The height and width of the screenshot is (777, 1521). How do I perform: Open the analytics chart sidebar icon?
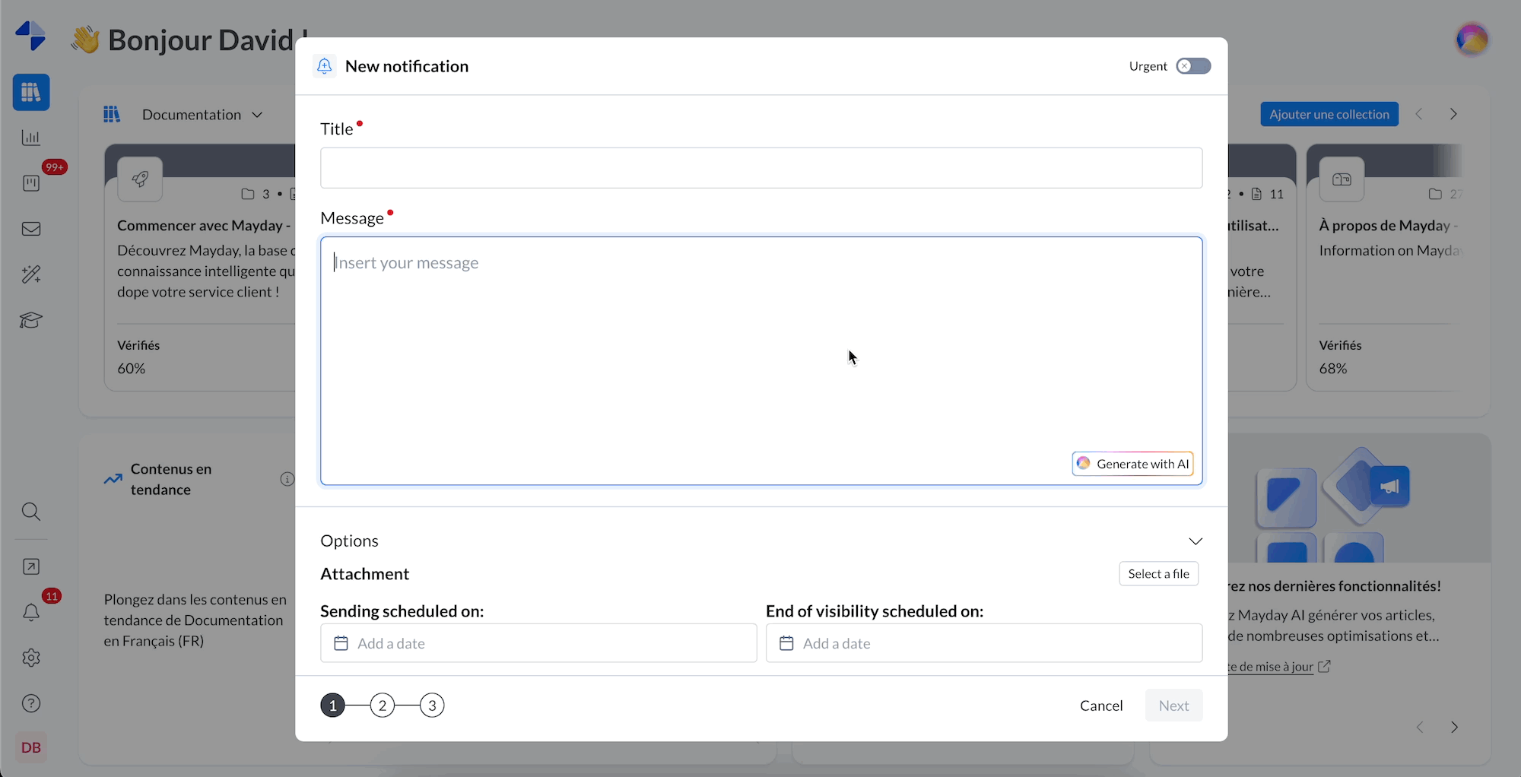coord(31,138)
